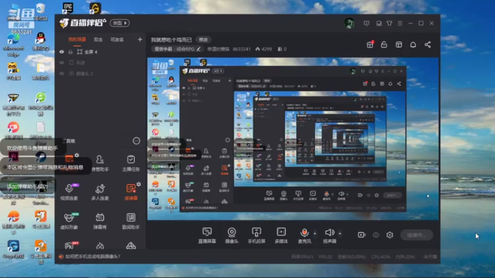This screenshot has width=495, height=278.
Task: Toggle lock on 全屏 4 source
Action: click(x=71, y=52)
